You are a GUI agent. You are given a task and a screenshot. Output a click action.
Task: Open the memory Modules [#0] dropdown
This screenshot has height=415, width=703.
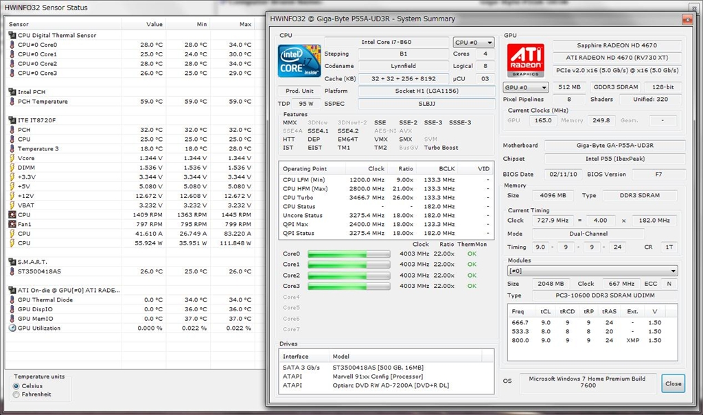pyautogui.click(x=592, y=271)
